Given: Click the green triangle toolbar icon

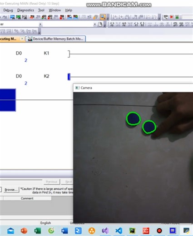Looking at the screenshot, I should tap(177, 17).
